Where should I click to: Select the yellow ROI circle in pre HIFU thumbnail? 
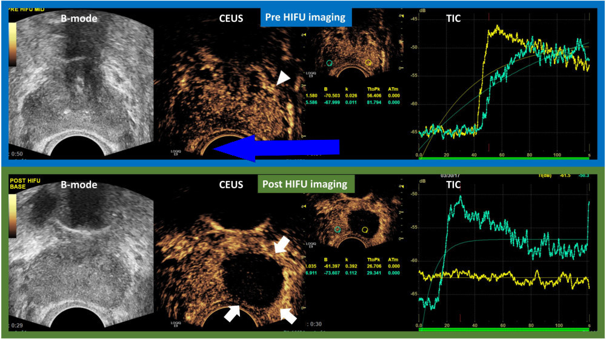[368, 62]
